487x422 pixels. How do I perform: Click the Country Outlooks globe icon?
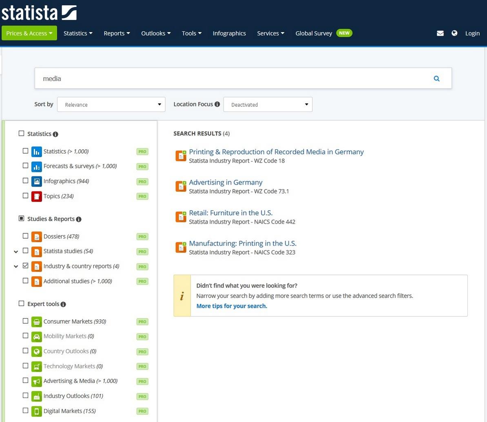pyautogui.click(x=37, y=352)
